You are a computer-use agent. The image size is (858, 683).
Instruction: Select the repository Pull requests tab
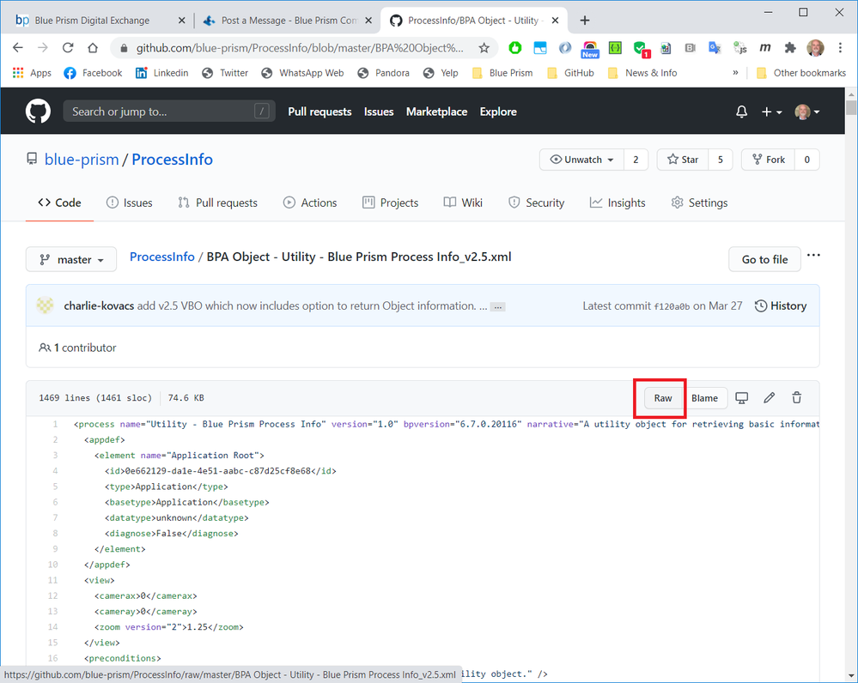218,202
